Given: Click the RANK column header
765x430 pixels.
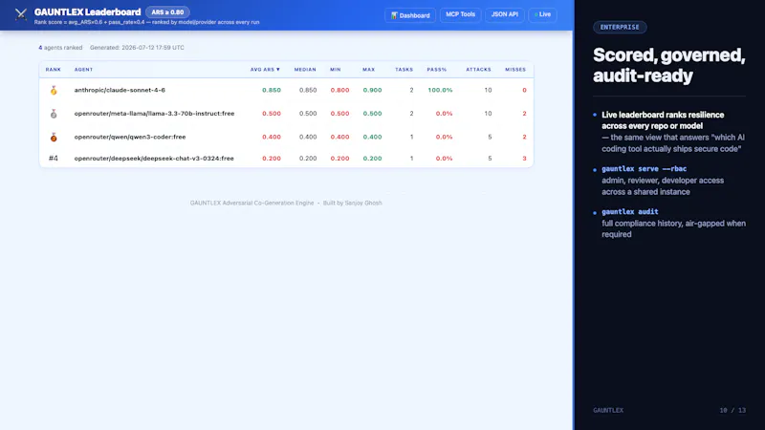Looking at the screenshot, I should pyautogui.click(x=54, y=70).
